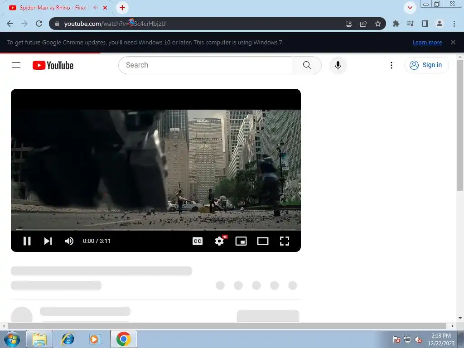Reload the YouTube page

[x=39, y=24]
